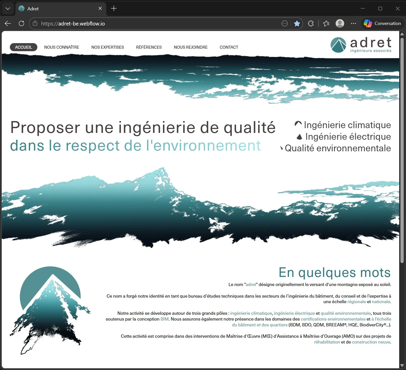The image size is (406, 370).
Task: Click the Ingénierie électrique peak icon
Action: 300,136
